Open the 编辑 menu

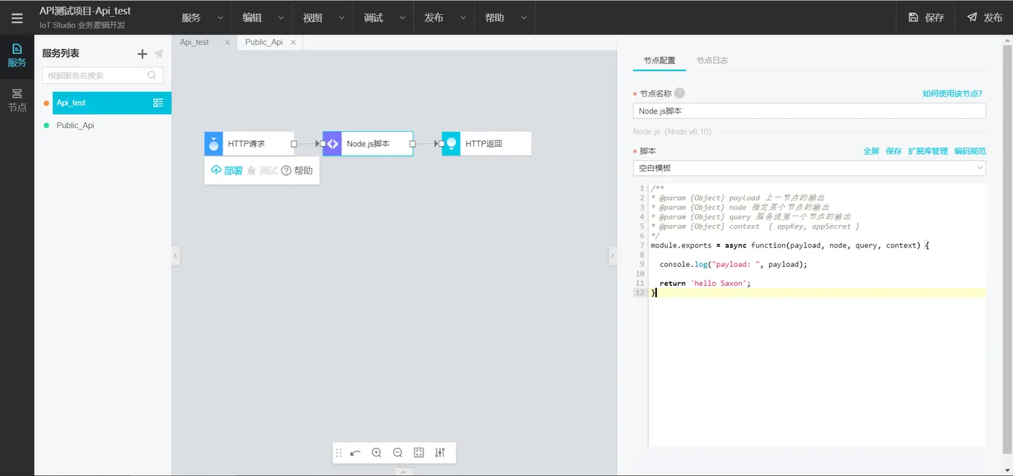click(252, 17)
